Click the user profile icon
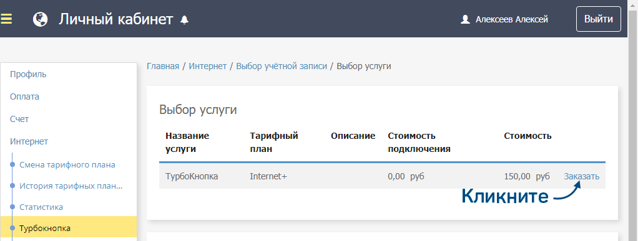 (x=465, y=19)
